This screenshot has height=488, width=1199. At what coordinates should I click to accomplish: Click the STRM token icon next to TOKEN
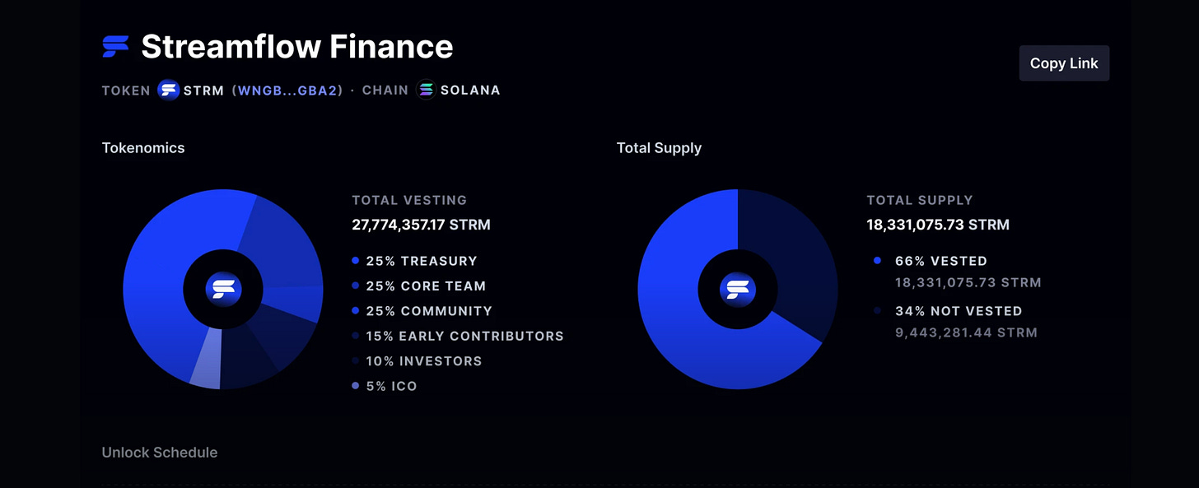[x=168, y=90]
